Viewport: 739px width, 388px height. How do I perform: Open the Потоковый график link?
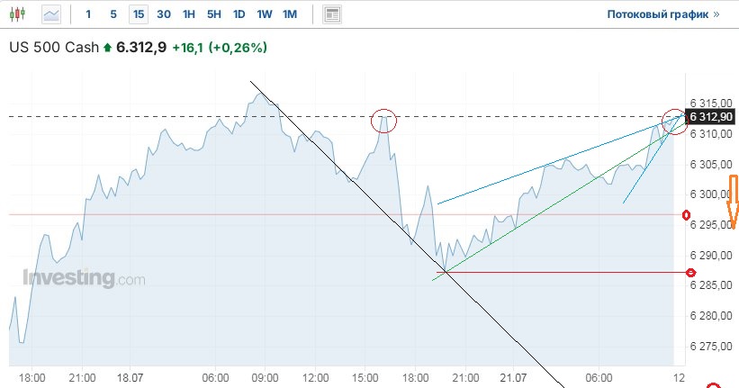click(x=663, y=14)
